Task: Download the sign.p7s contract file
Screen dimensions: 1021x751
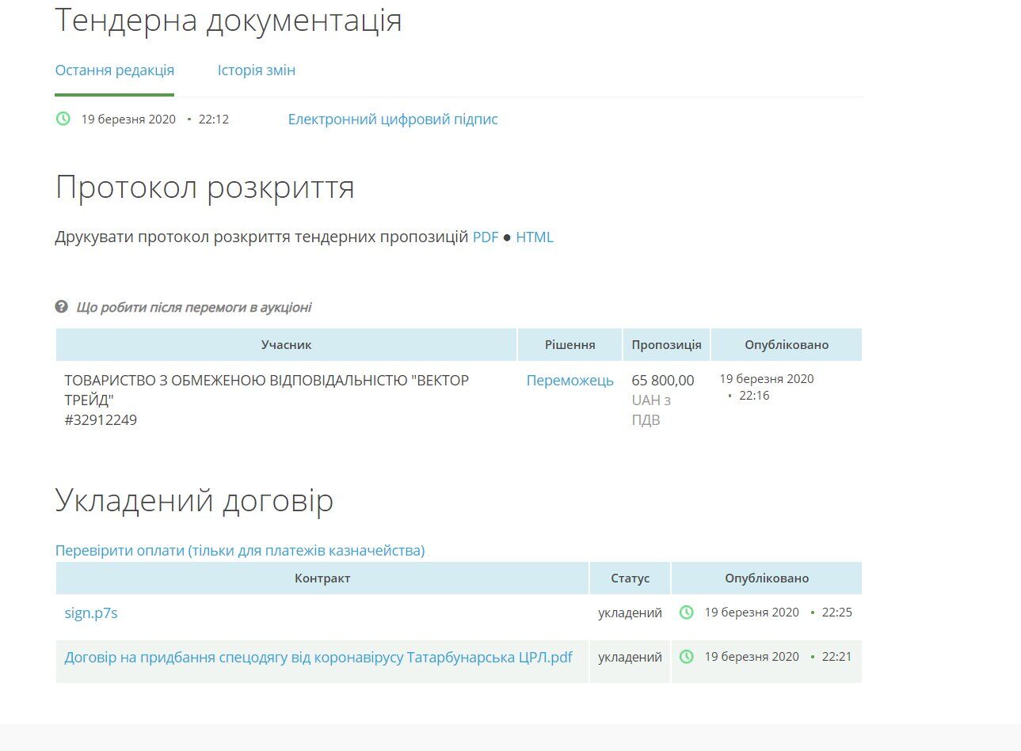Action: [x=91, y=613]
